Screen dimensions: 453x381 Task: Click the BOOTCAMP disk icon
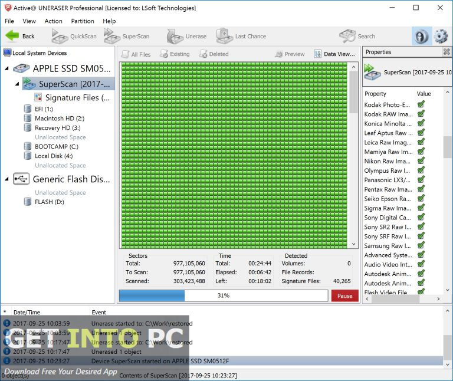point(28,146)
